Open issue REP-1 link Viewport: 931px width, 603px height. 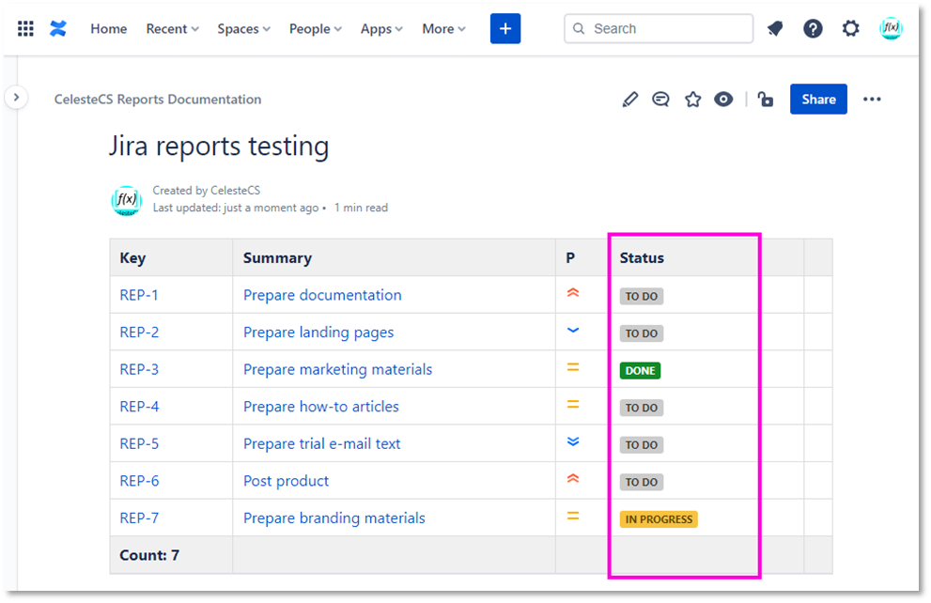[139, 295]
